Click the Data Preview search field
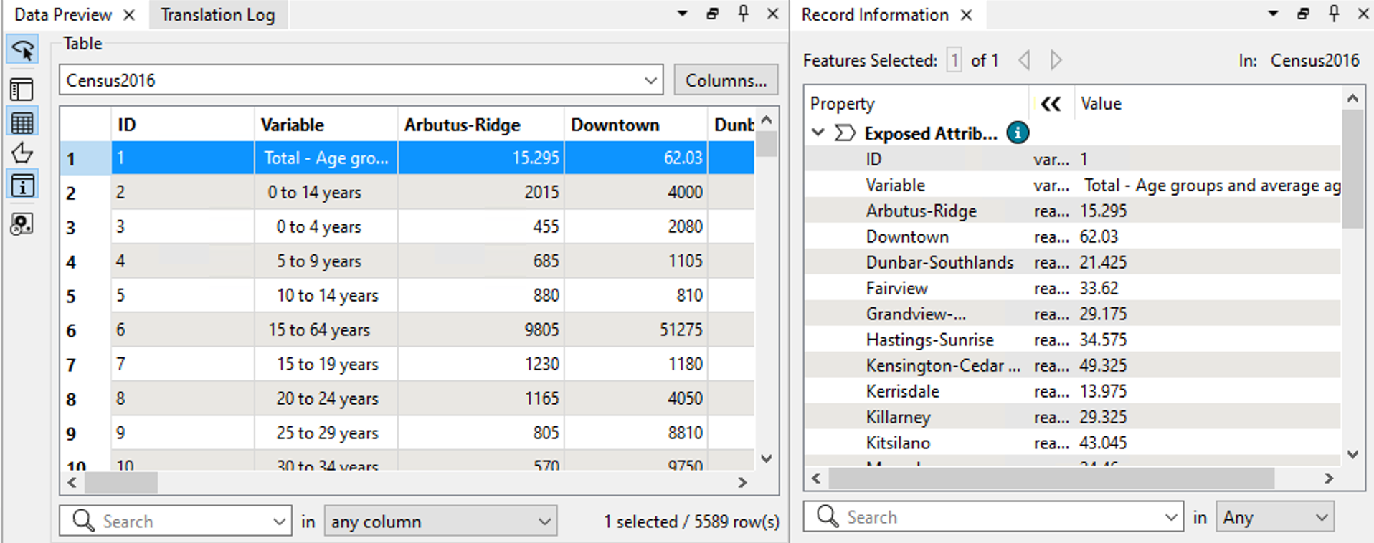Image resolution: width=1374 pixels, height=543 pixels. [x=176, y=522]
